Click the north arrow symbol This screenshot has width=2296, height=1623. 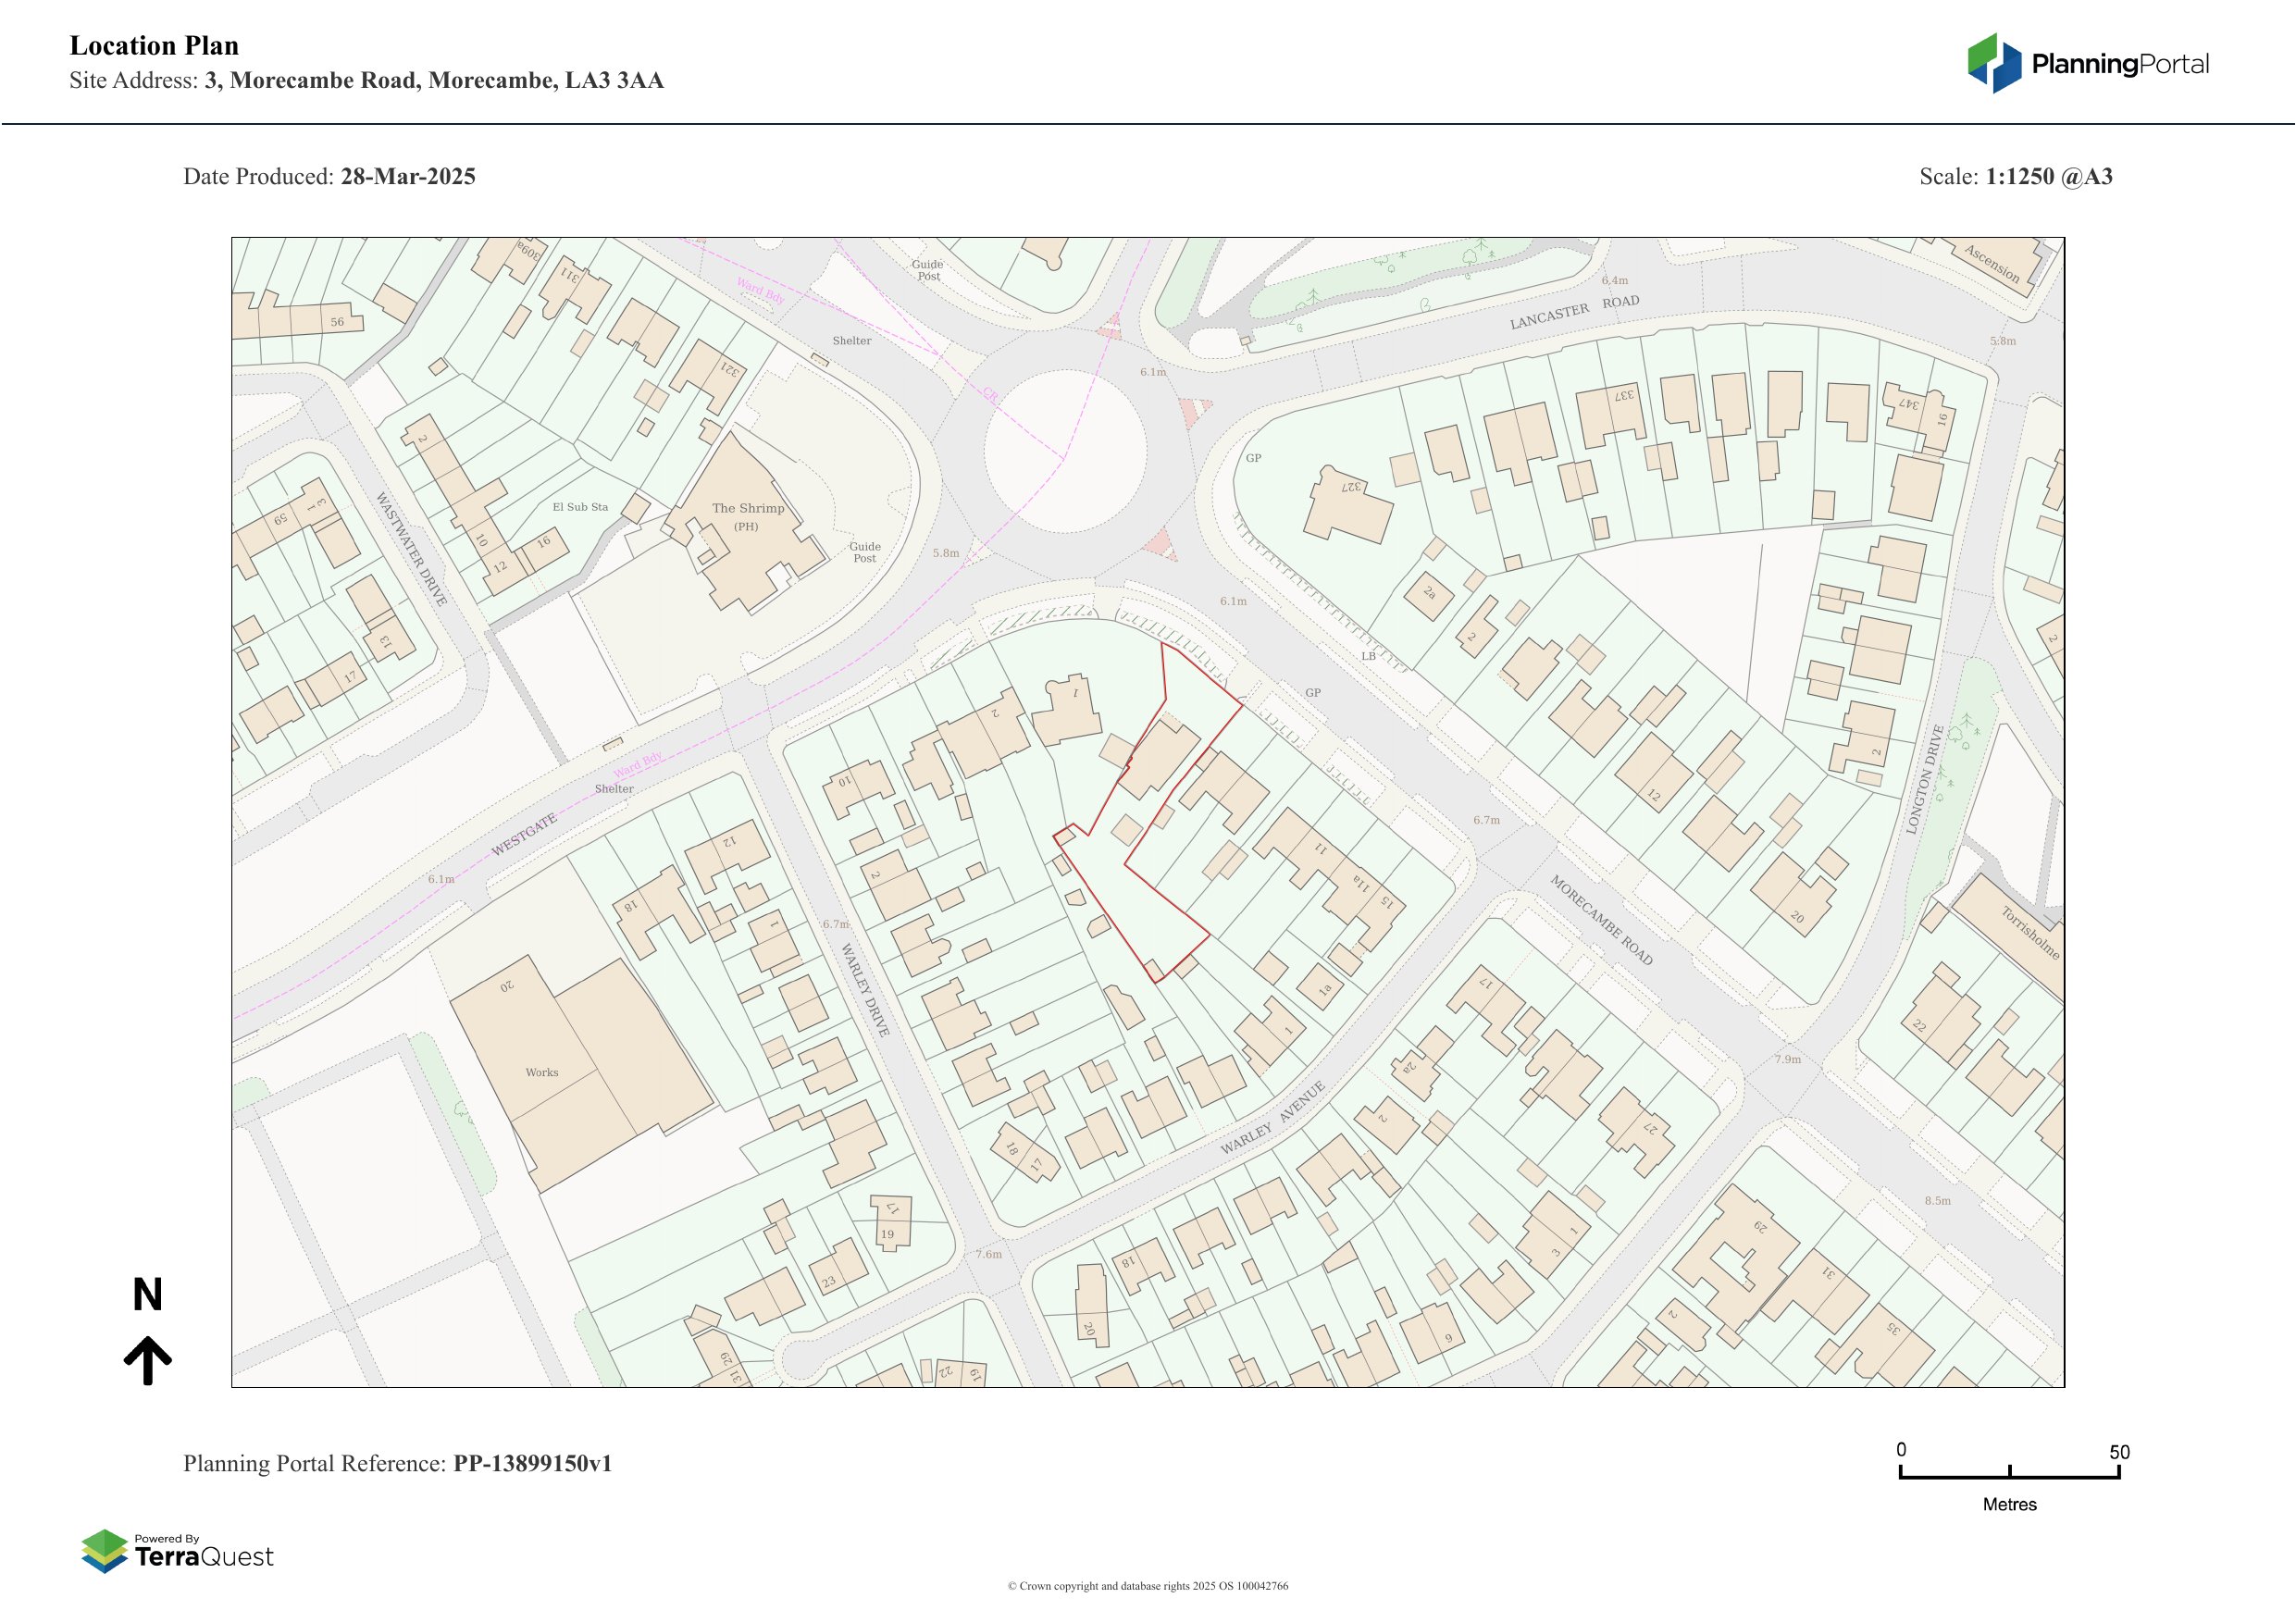pos(148,1360)
